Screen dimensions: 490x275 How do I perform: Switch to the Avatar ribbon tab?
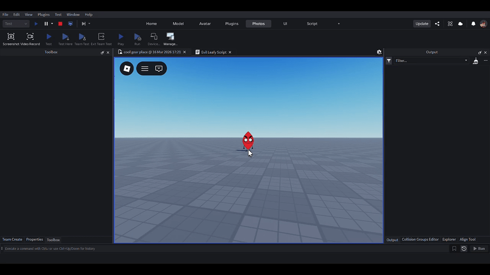(205, 24)
